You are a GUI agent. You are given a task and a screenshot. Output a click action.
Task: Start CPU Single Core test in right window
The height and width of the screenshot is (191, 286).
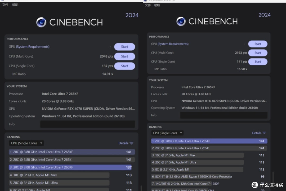pyautogui.click(x=258, y=62)
